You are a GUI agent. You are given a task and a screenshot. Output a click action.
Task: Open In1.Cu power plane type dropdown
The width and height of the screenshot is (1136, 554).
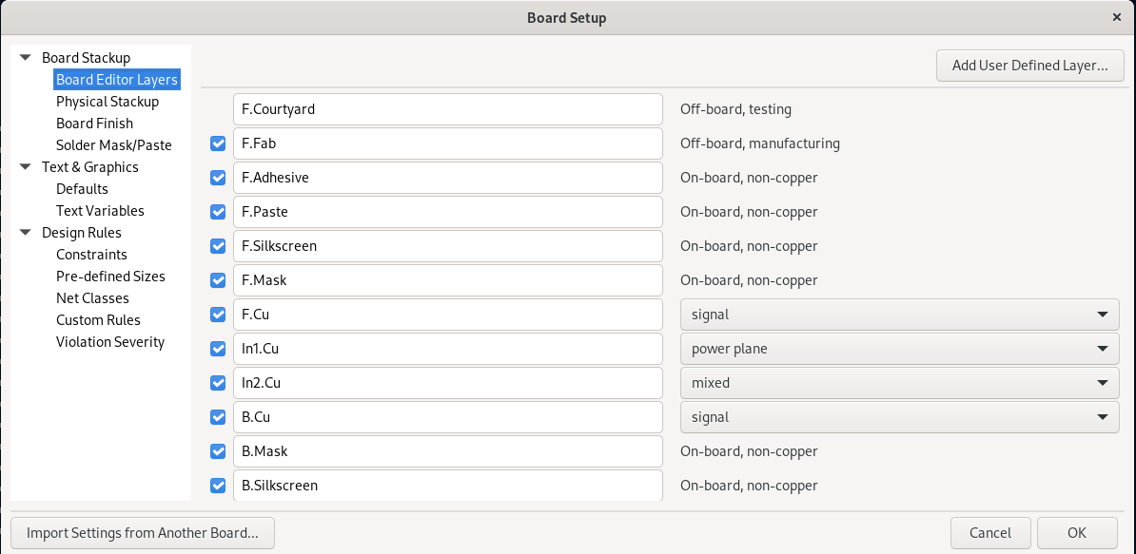pos(899,349)
